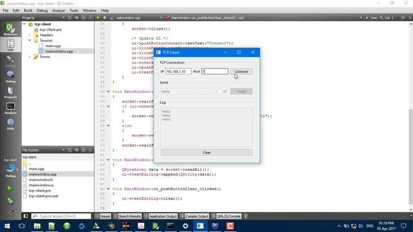Switch to Welcome mode in the sidebar

point(10,29)
